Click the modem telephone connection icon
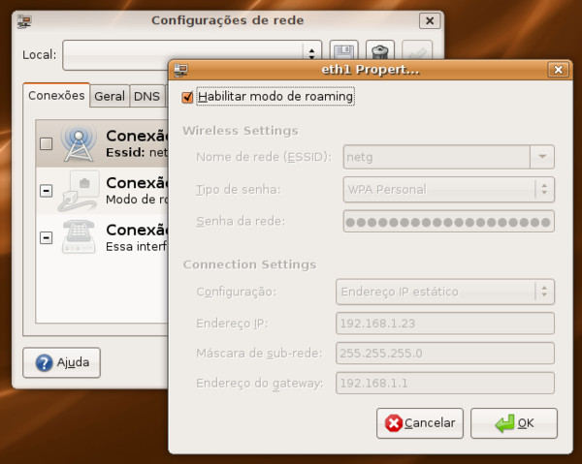 [79, 236]
